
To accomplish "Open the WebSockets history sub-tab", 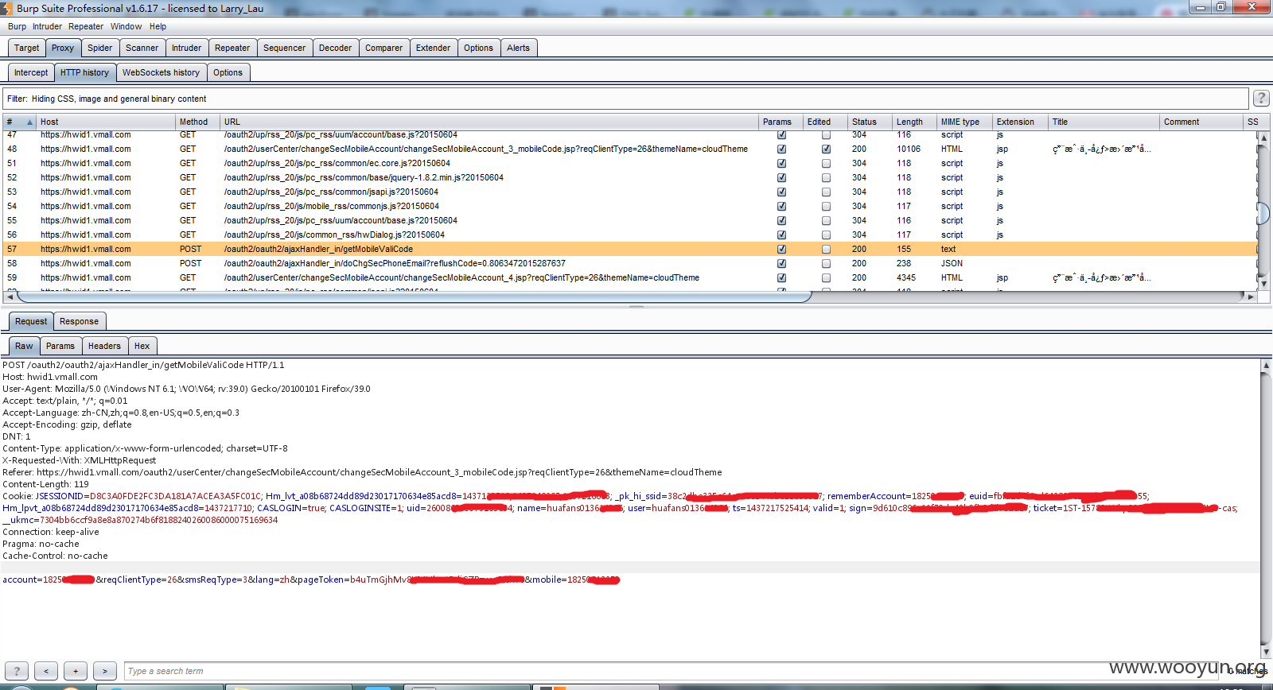I will (161, 72).
